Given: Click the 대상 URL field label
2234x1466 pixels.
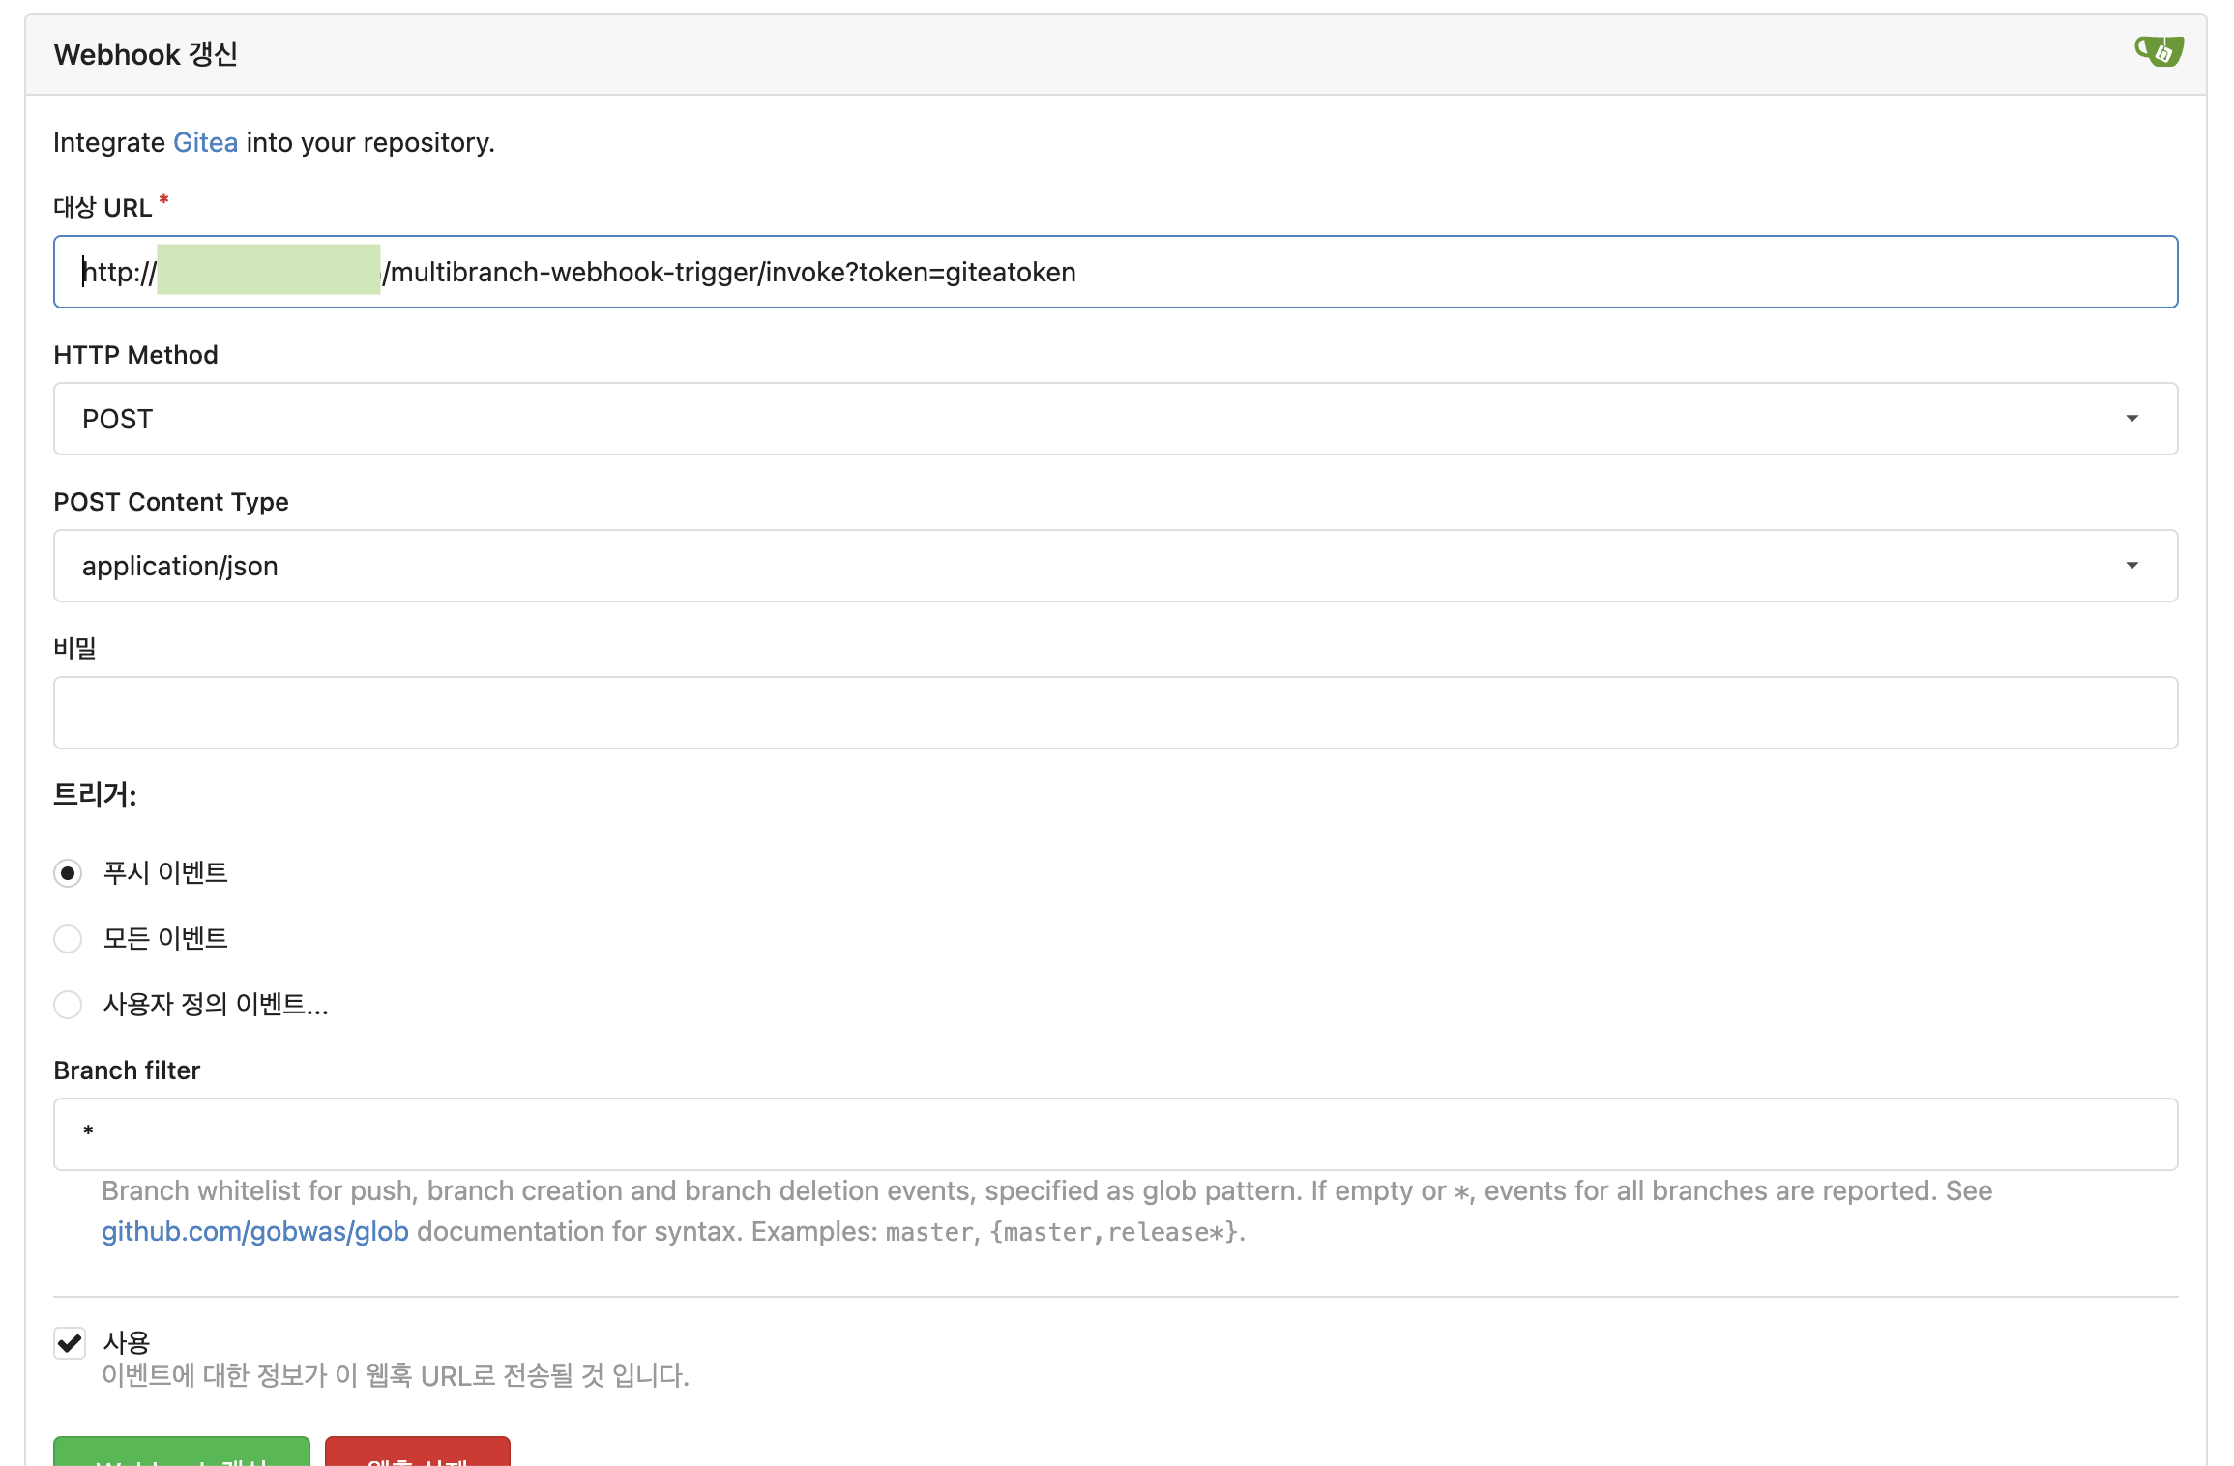Looking at the screenshot, I should click(103, 208).
